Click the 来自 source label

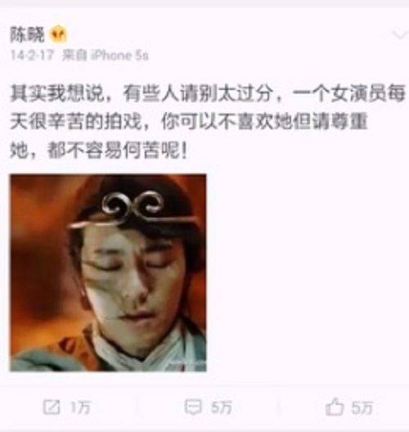click(74, 56)
